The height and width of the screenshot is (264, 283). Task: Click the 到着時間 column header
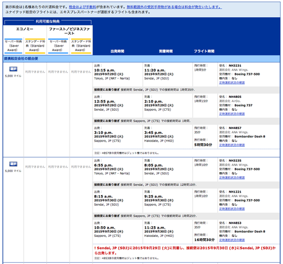pyautogui.click(x=166, y=51)
